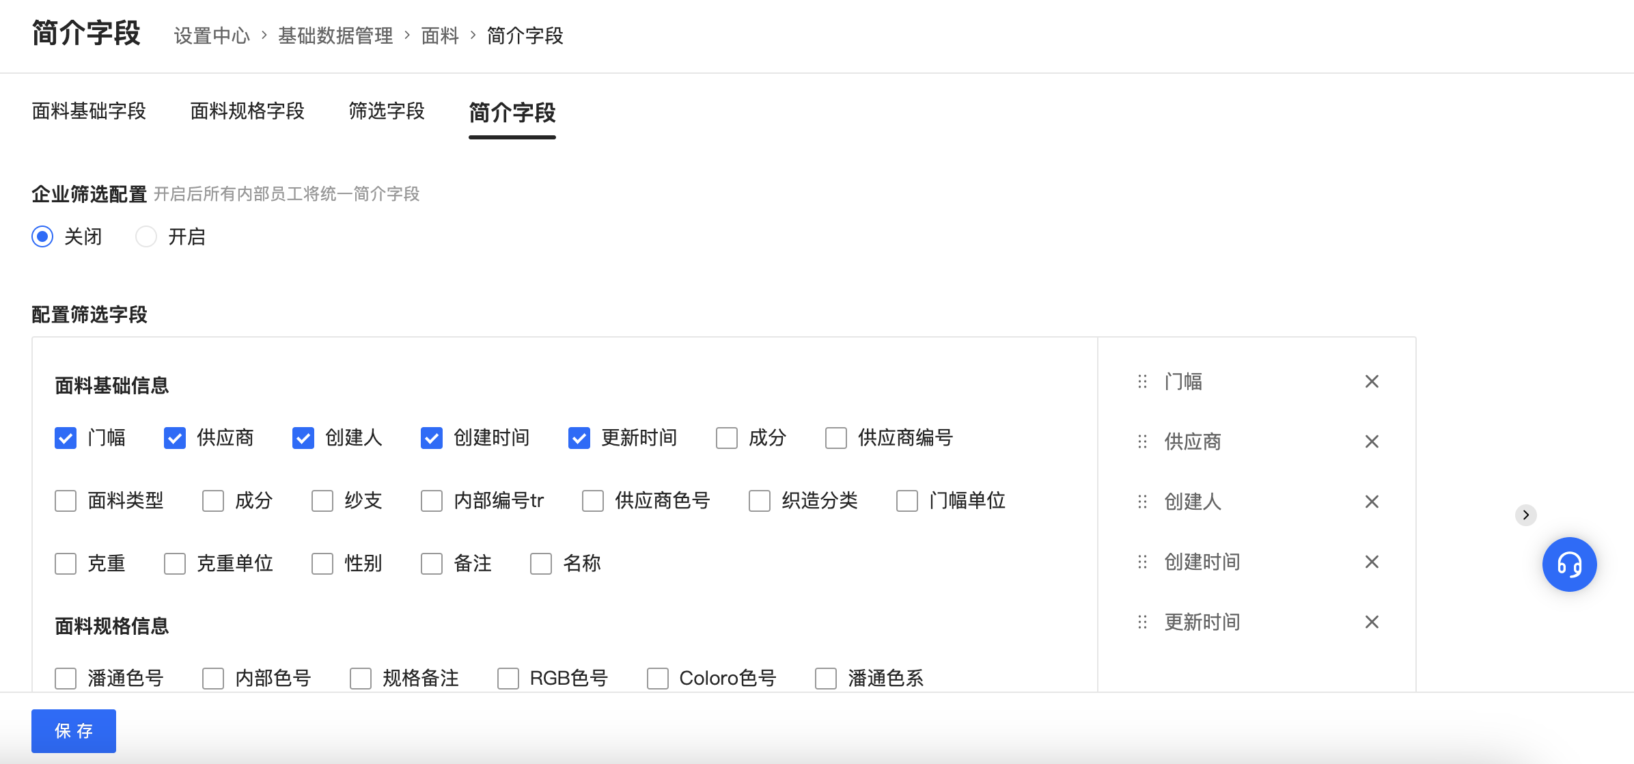
Task: Select the 开启 radio option
Action: [146, 236]
